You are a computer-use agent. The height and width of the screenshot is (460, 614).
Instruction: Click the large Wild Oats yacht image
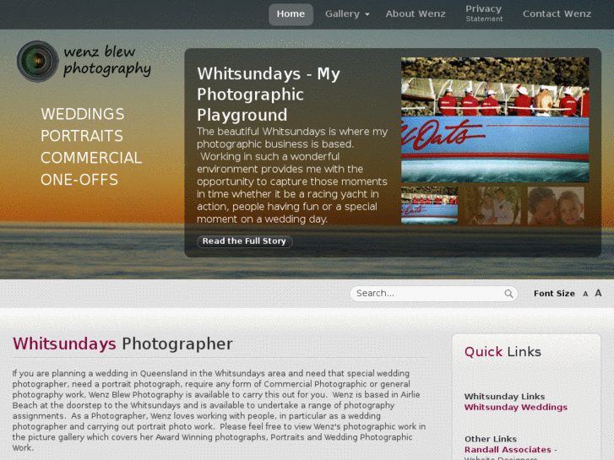pyautogui.click(x=495, y=120)
